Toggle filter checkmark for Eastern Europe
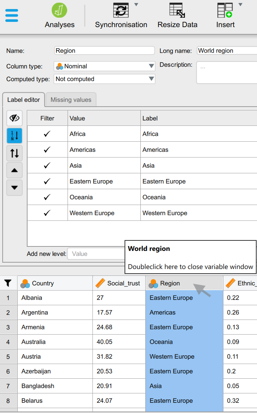The image size is (257, 413). [47, 181]
